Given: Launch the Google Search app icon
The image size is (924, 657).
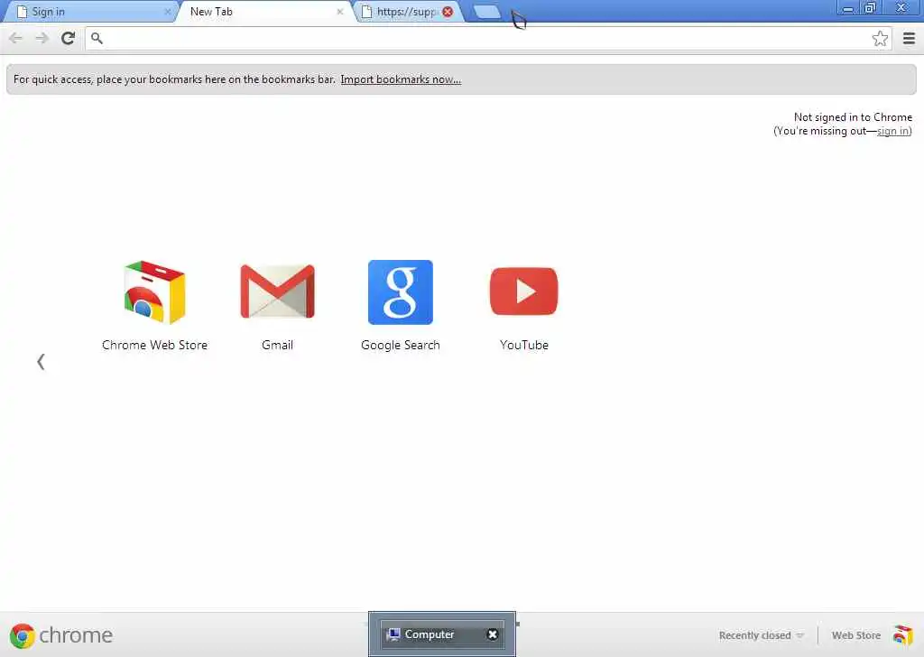Looking at the screenshot, I should (400, 291).
